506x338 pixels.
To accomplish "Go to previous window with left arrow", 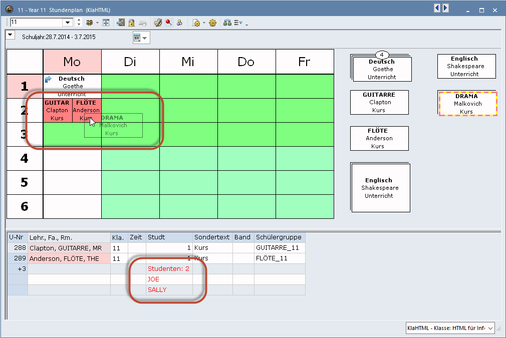I will tap(437, 8).
